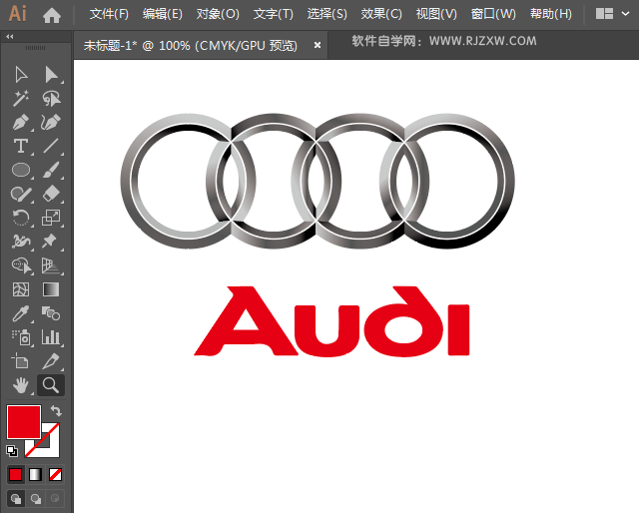639x513 pixels.
Task: Click the Stroke box with none
Action: tap(49, 446)
